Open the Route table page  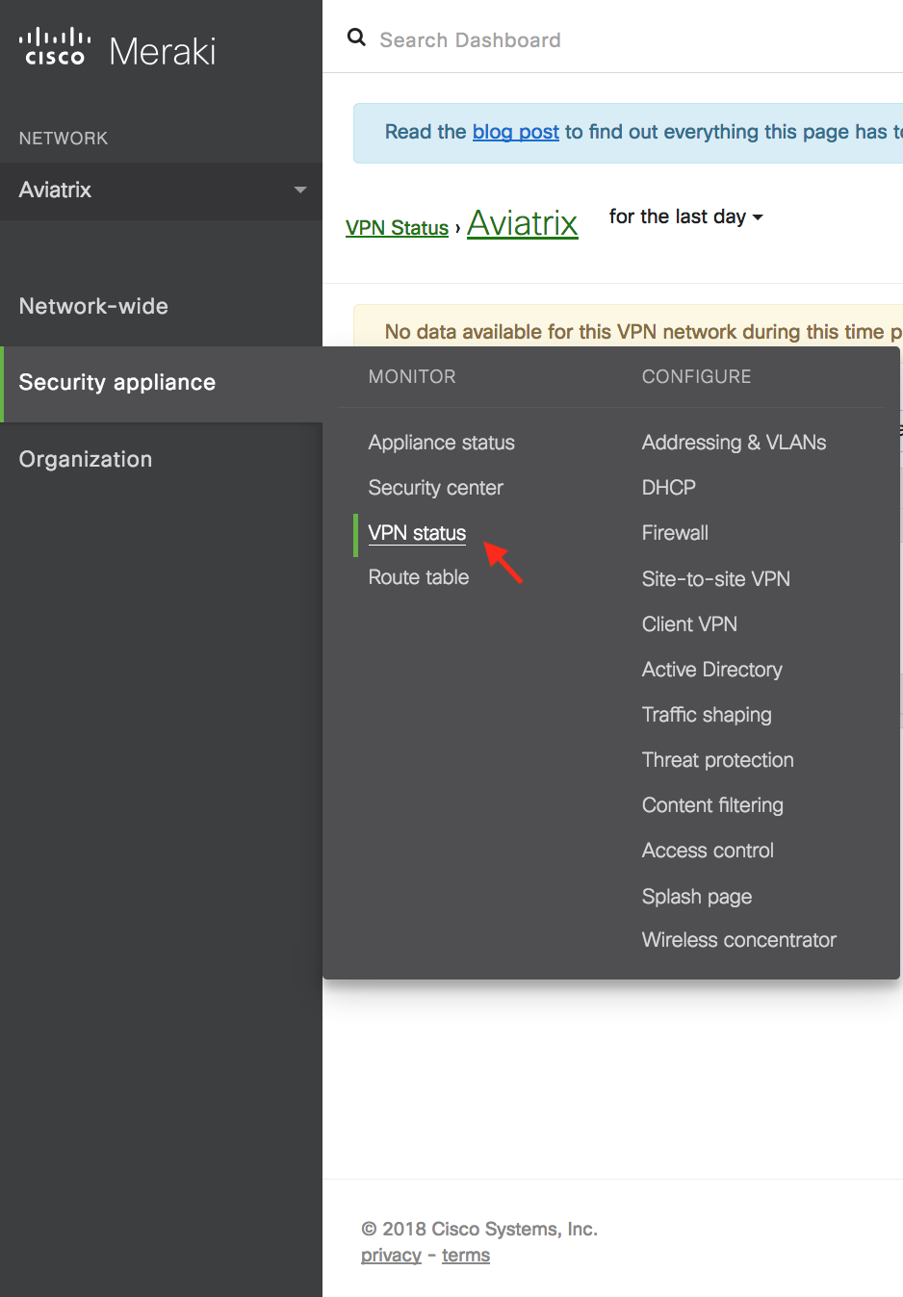pyautogui.click(x=418, y=577)
